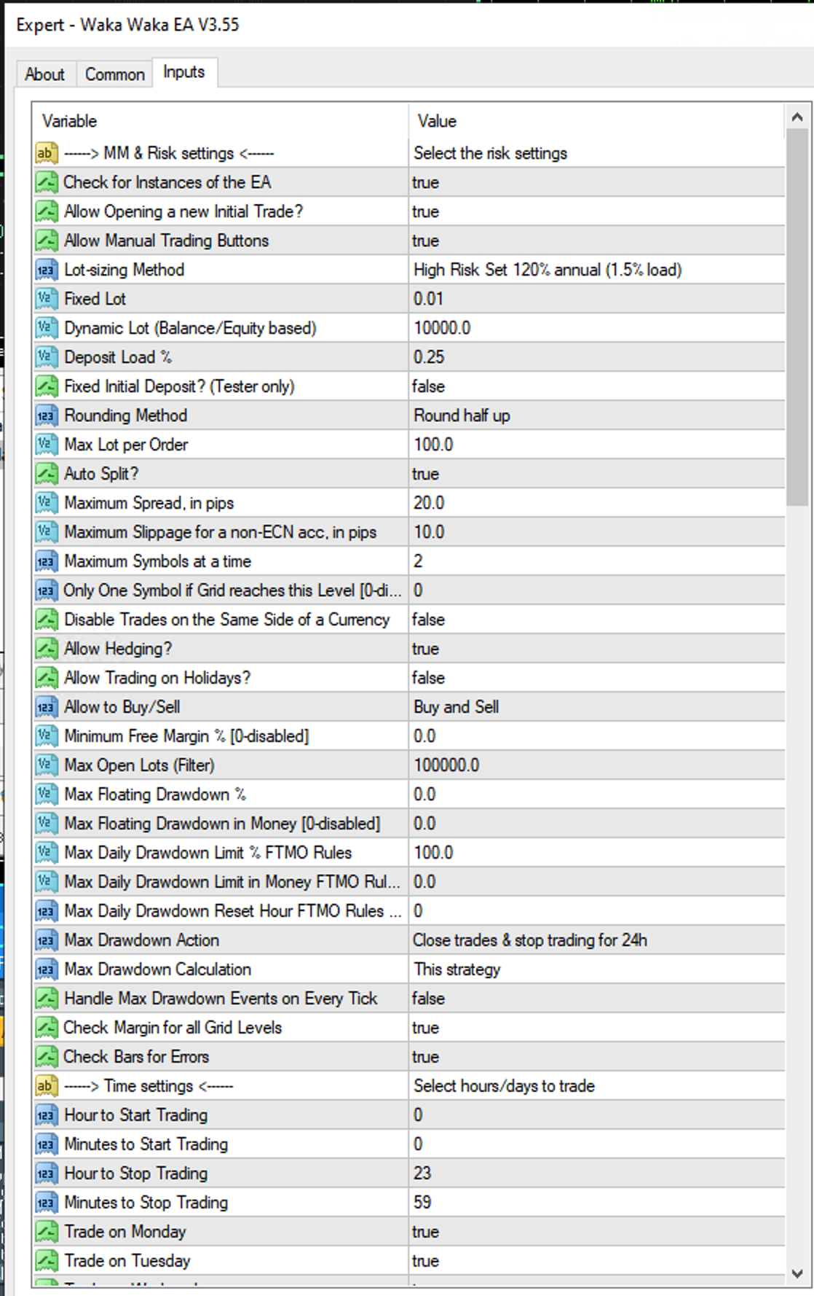Select the 'Max Floating Drawdown in Money [0-disabled]' row label
The height and width of the screenshot is (1296, 814).
222,824
